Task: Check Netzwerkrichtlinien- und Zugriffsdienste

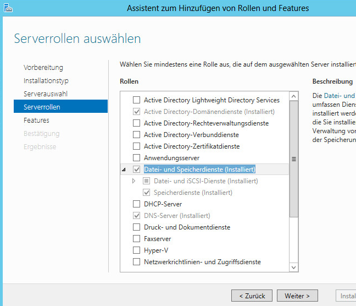Action: pos(136,262)
